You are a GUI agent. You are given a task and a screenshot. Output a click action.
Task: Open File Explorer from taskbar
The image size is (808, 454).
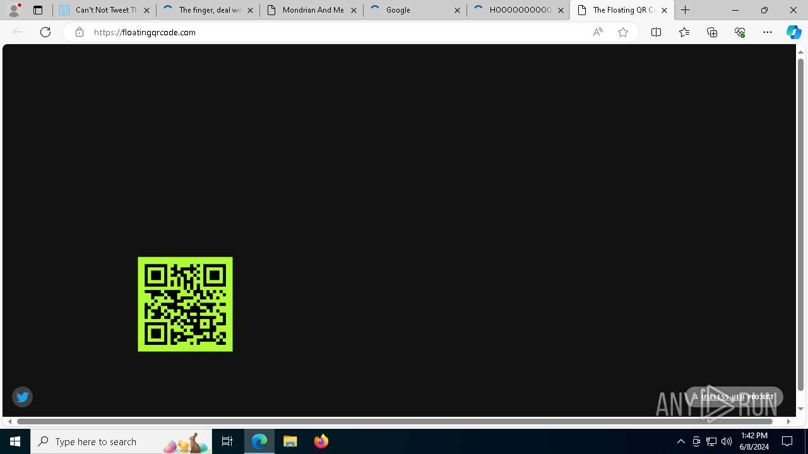click(x=290, y=441)
